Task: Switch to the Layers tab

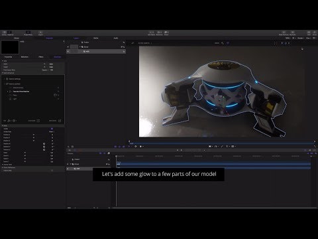Action: click(x=76, y=38)
